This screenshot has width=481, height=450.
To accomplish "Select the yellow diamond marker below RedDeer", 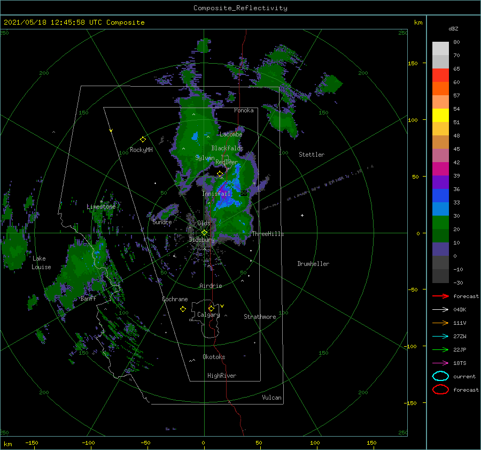I will [x=220, y=174].
